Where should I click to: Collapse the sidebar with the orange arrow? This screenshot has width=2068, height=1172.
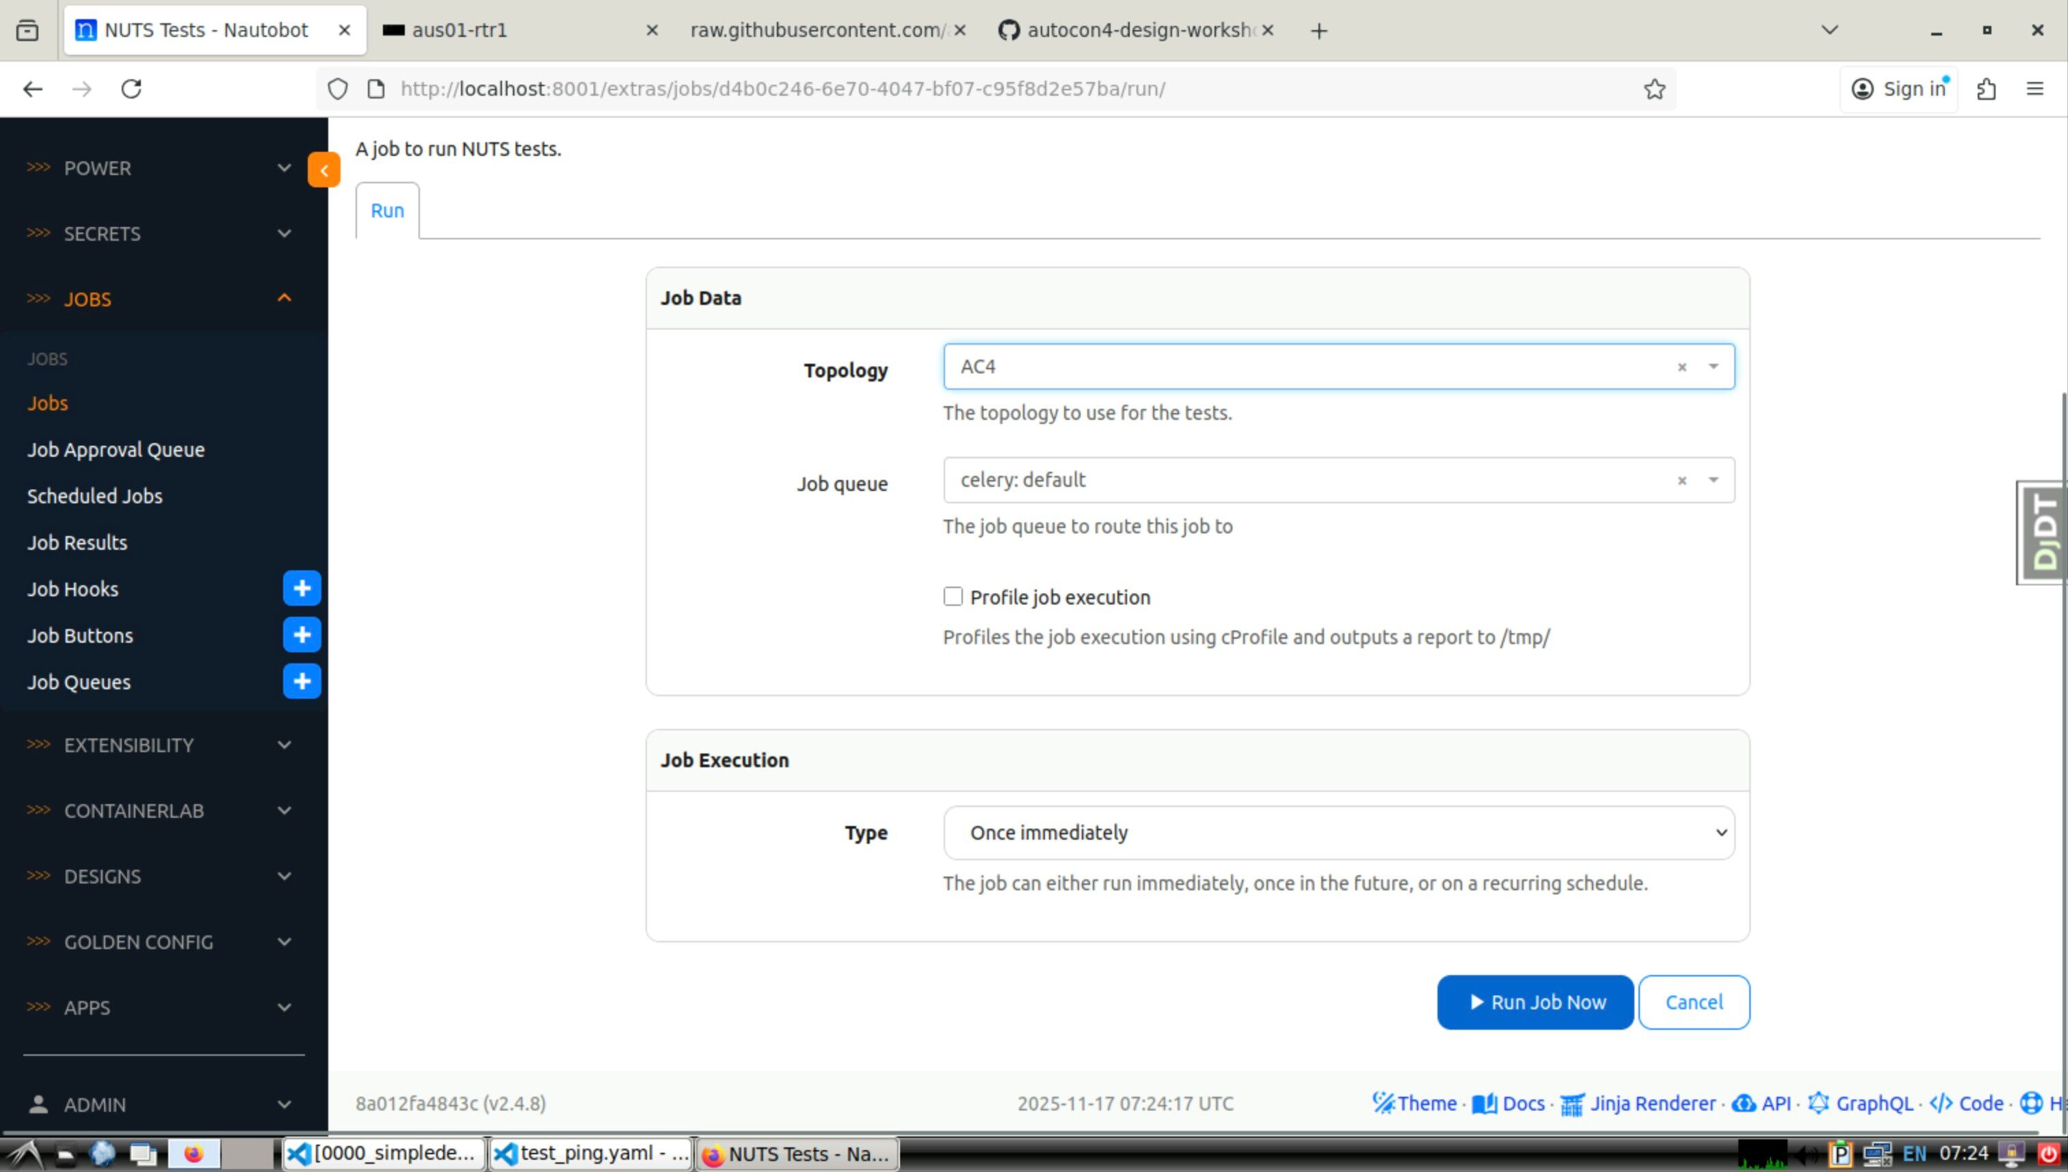(323, 170)
